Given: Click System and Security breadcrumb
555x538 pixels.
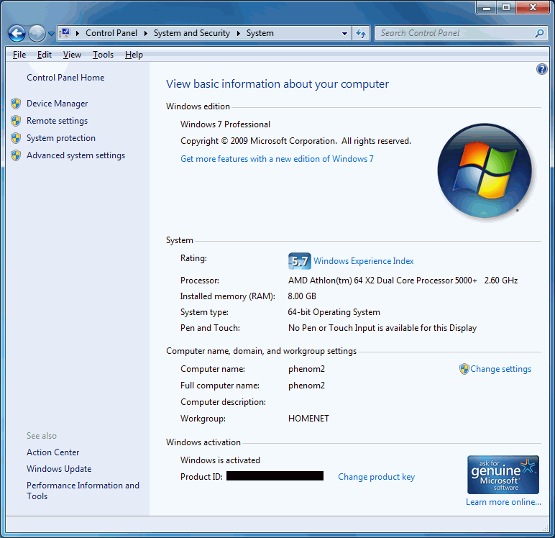Looking at the screenshot, I should (191, 33).
